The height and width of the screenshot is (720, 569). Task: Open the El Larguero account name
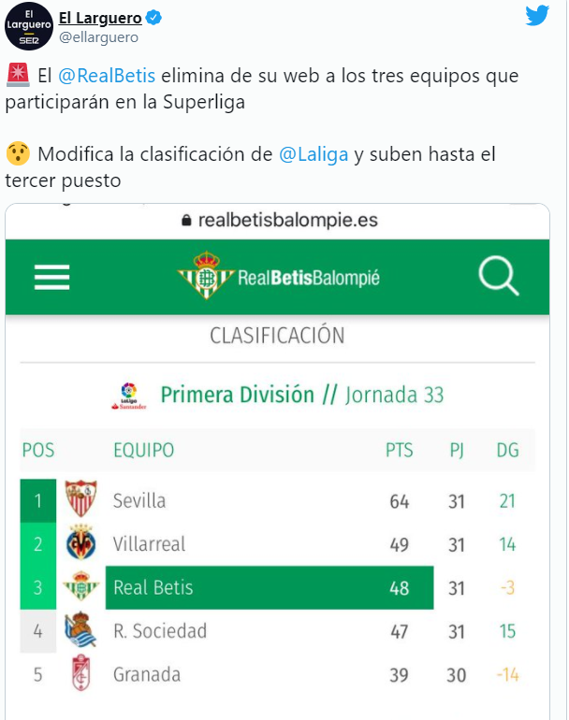[100, 18]
